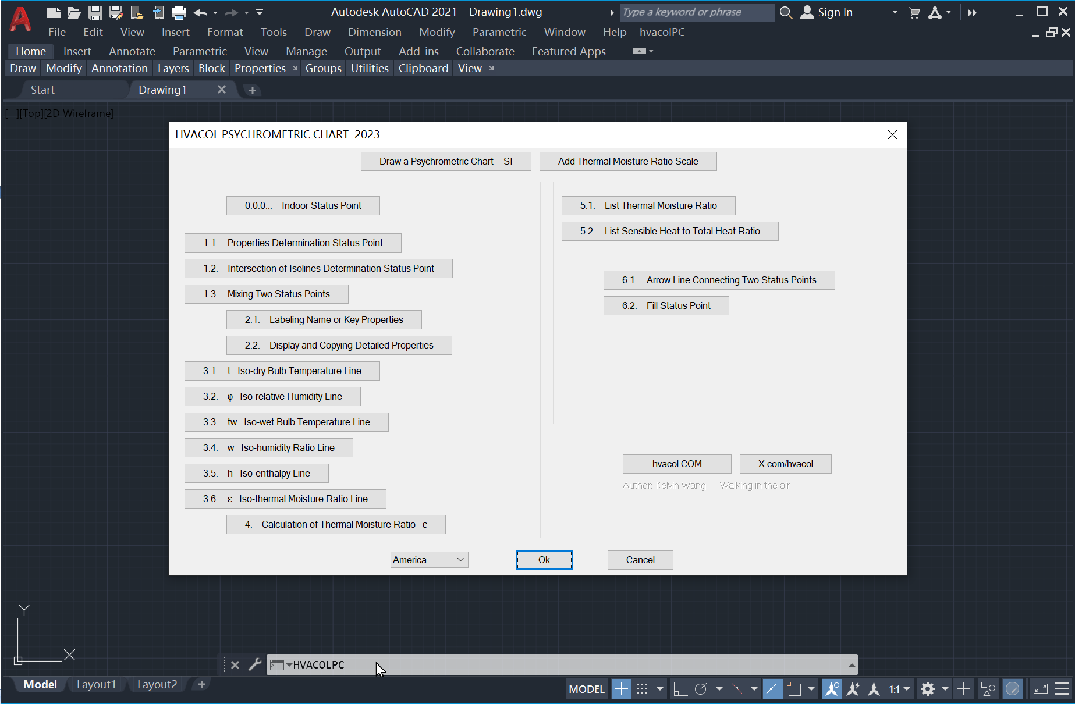Click Draw a Psychrometric Chart _ SI button

point(446,161)
